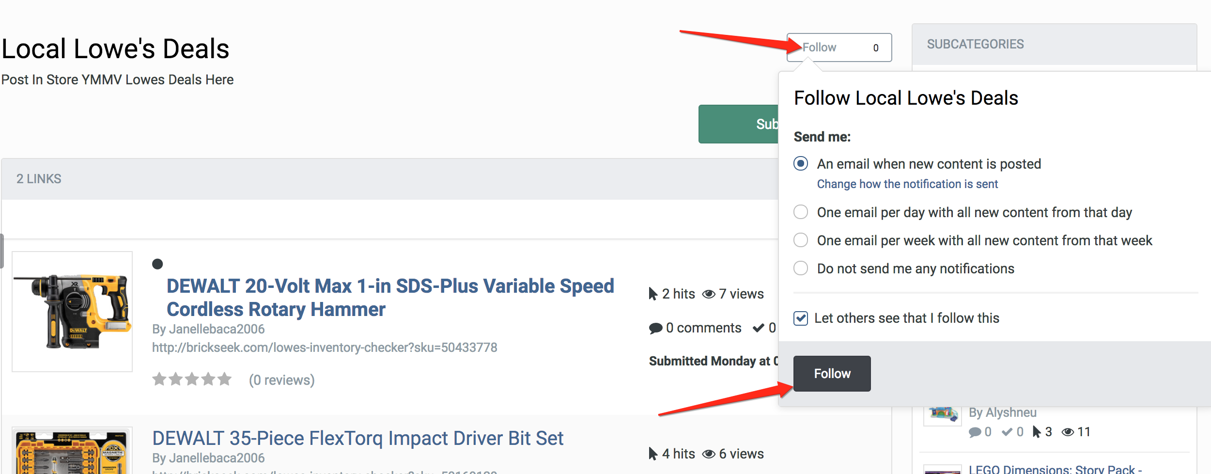This screenshot has height=474, width=1211.
Task: Select email when new content is posted
Action: pyautogui.click(x=801, y=164)
